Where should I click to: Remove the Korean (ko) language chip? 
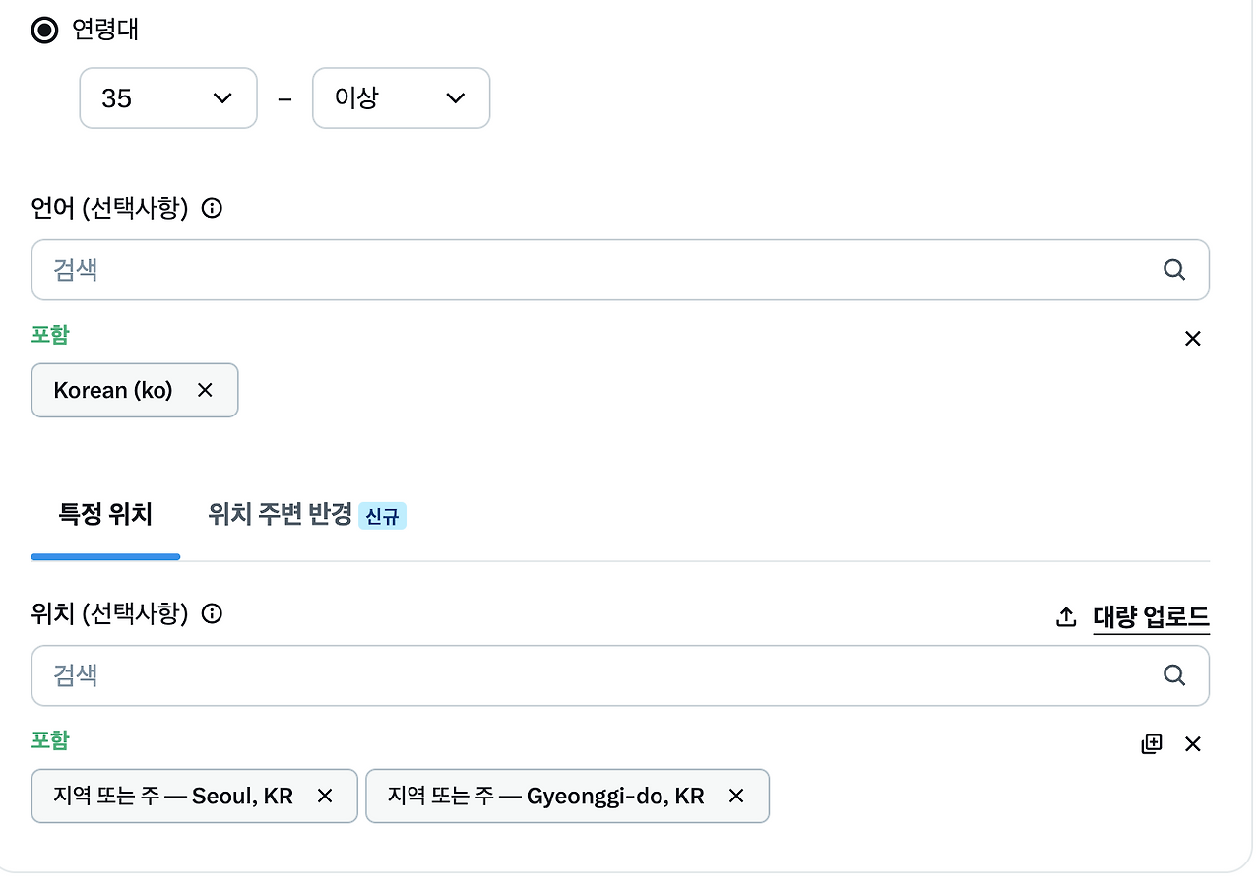click(x=205, y=390)
